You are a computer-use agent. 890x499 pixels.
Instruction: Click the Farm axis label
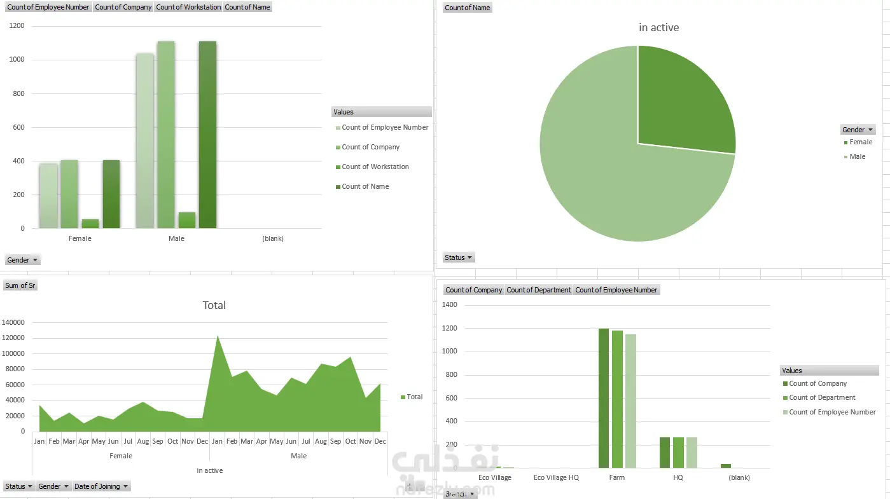click(x=617, y=477)
